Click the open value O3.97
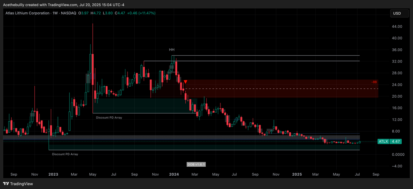The height and width of the screenshot is (189, 413). click(84, 13)
